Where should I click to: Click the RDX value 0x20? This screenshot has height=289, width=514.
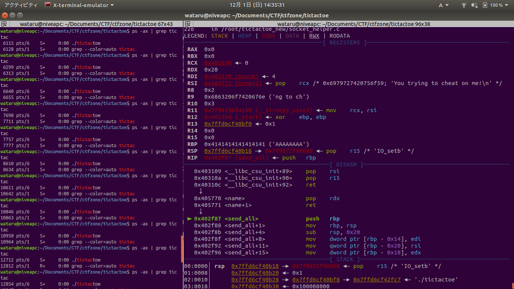(211, 70)
